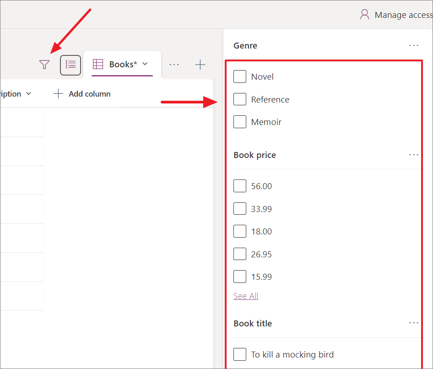Tick the 15.99 price checkbox
This screenshot has width=433, height=369.
coord(240,277)
